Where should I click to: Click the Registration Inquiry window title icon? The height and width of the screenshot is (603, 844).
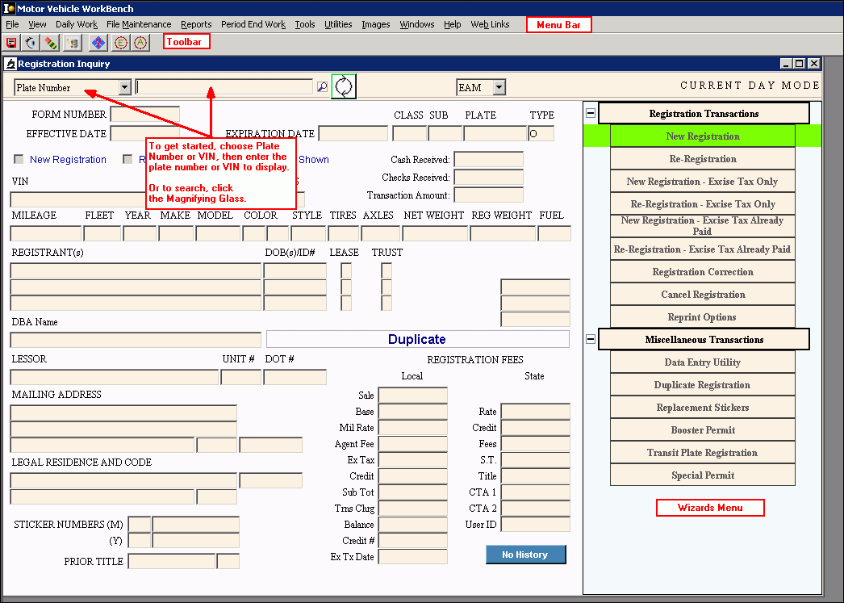10,64
